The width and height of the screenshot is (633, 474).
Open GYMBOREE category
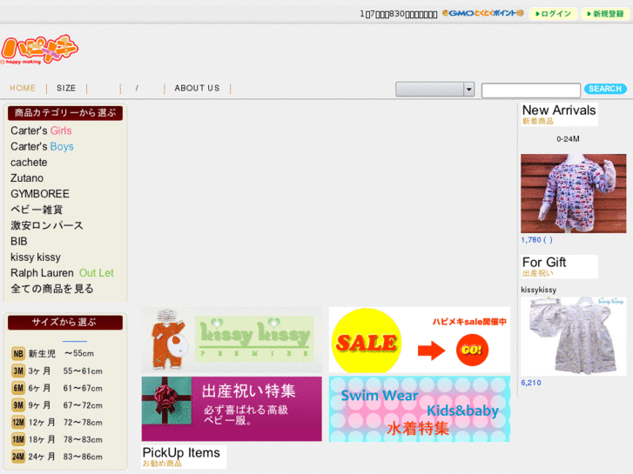coord(40,194)
